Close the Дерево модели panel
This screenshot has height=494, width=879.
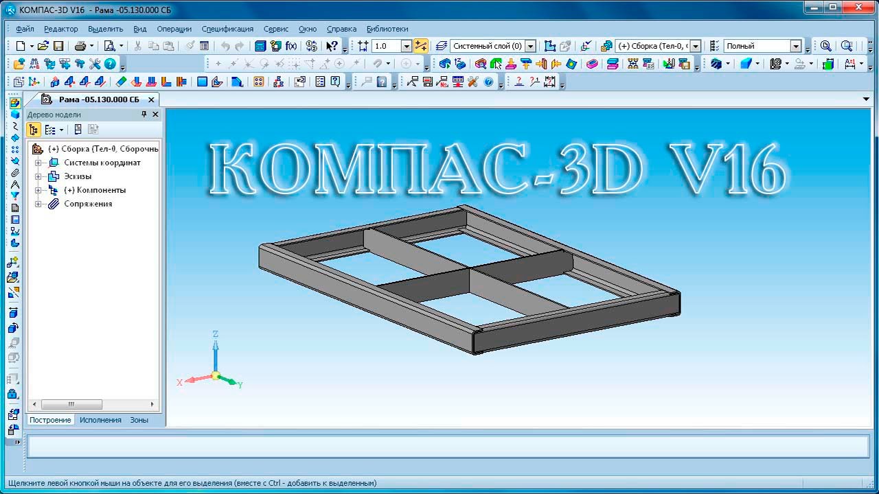155,115
